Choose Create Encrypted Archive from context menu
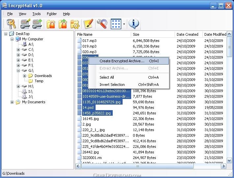The height and width of the screenshot is (178, 234). click(129, 61)
